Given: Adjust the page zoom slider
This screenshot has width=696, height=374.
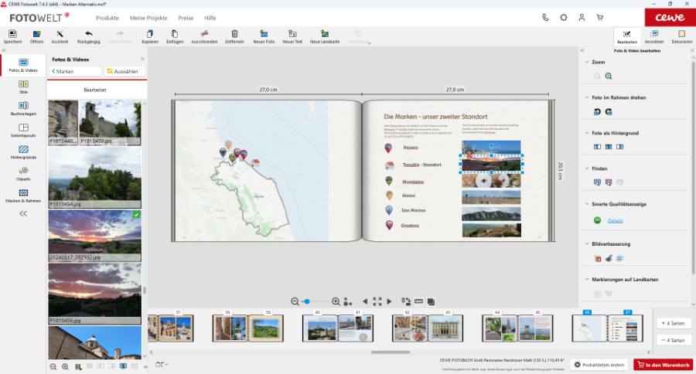Looking at the screenshot, I should pyautogui.click(x=308, y=301).
